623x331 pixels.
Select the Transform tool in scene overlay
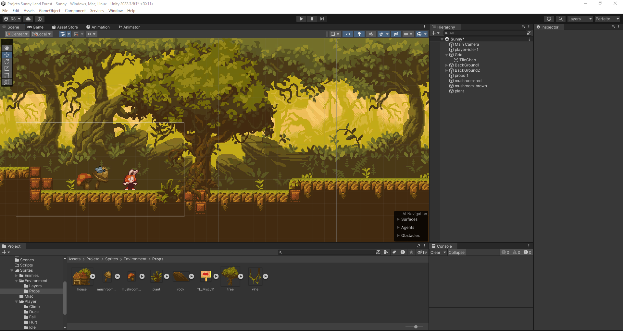[x=7, y=82]
